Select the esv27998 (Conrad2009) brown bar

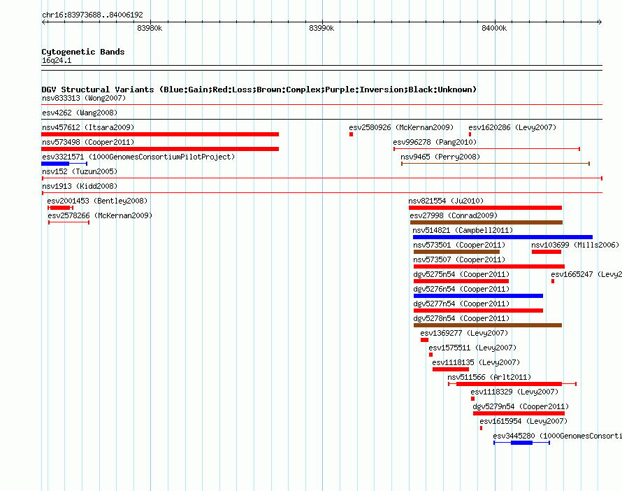(x=486, y=222)
